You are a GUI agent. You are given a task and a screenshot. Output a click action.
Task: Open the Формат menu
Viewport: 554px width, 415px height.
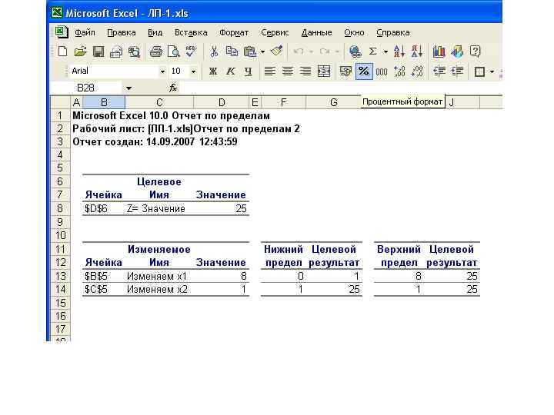234,32
